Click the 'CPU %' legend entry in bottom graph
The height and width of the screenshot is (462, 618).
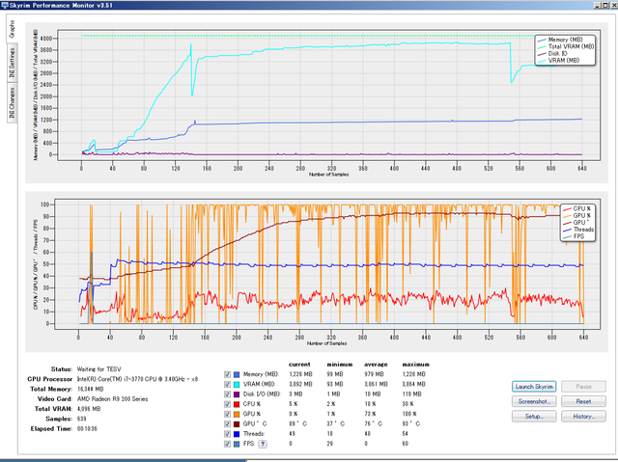point(581,208)
